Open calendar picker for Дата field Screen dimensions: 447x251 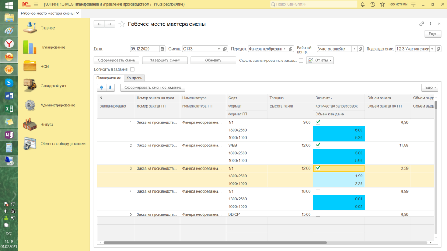[162, 49]
